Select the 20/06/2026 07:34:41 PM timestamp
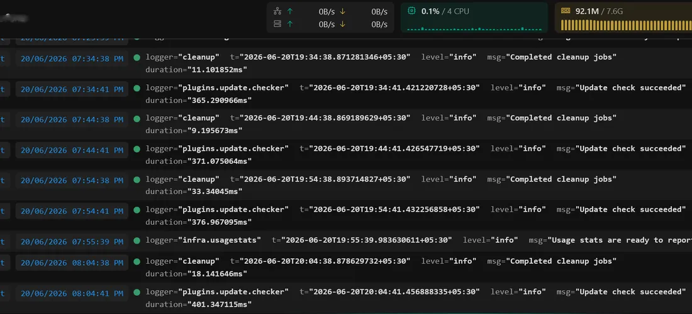 pos(72,89)
